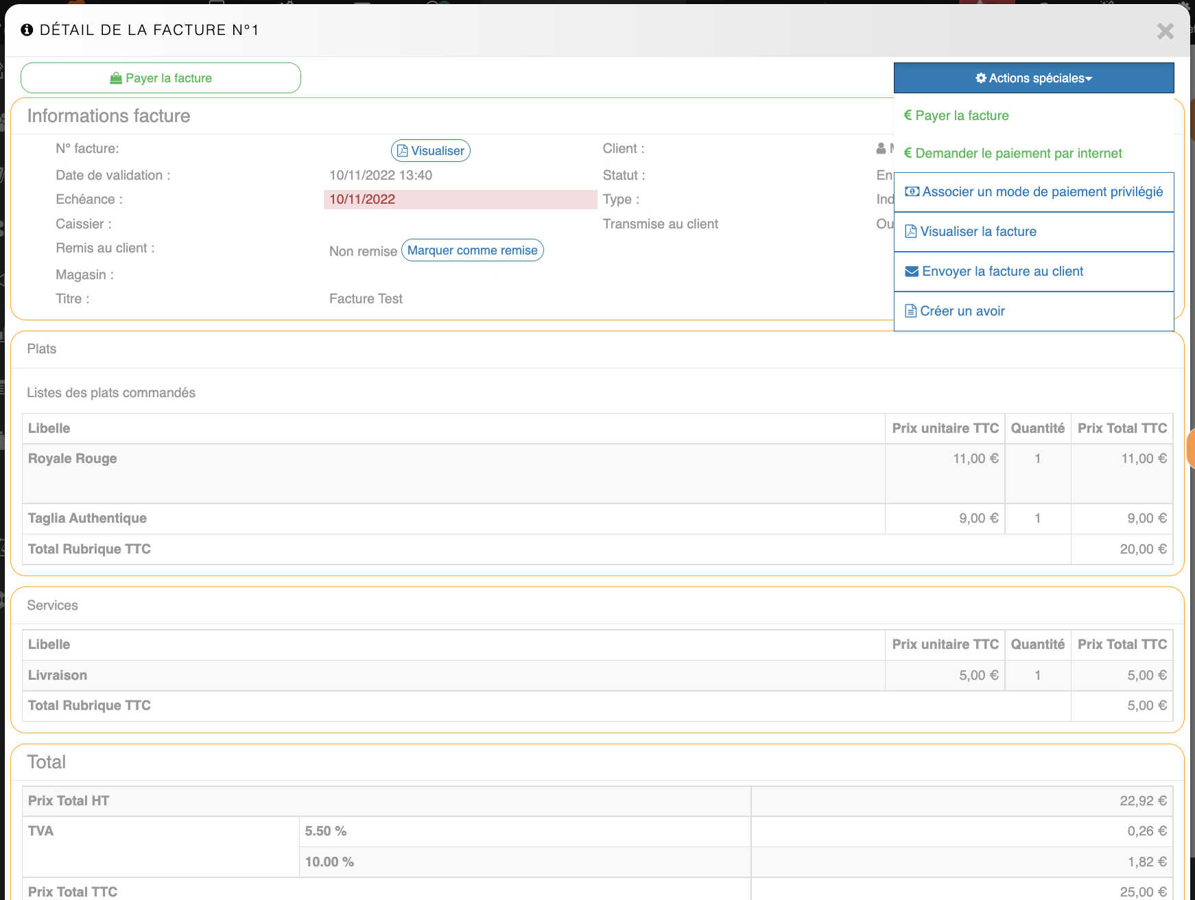Click the shopping bag icon on pay button
Viewport: 1195px width, 900px height.
tap(116, 78)
